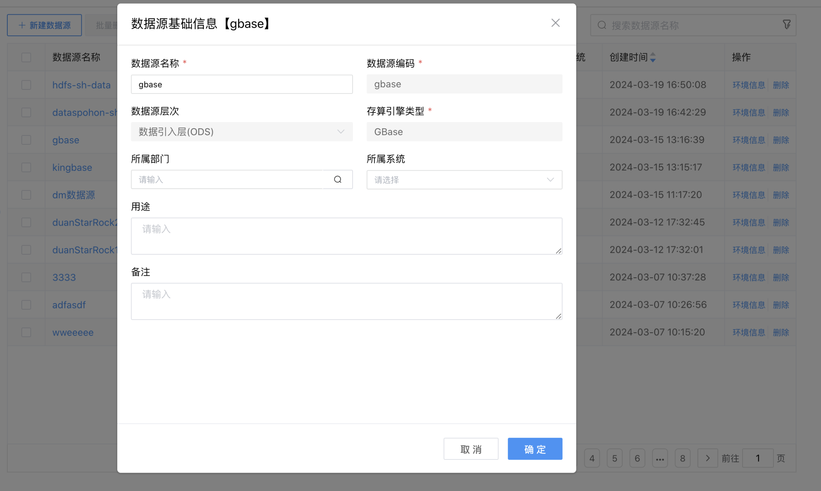Check the checkbox for the kingbase row
821x491 pixels.
[26, 167]
